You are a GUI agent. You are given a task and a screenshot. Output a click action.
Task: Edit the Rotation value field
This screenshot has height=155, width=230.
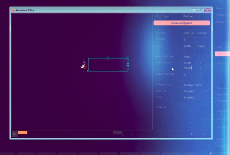185,40
